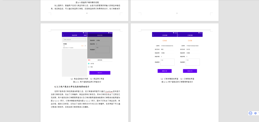Select the 支付宝 payment radio button
This screenshot has width=259, height=122.
[89, 63]
